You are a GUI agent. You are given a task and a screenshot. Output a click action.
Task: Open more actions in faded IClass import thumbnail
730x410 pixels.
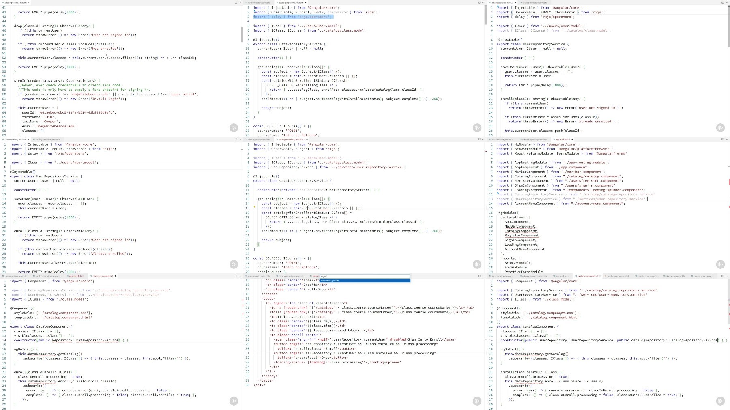(726, 2)
